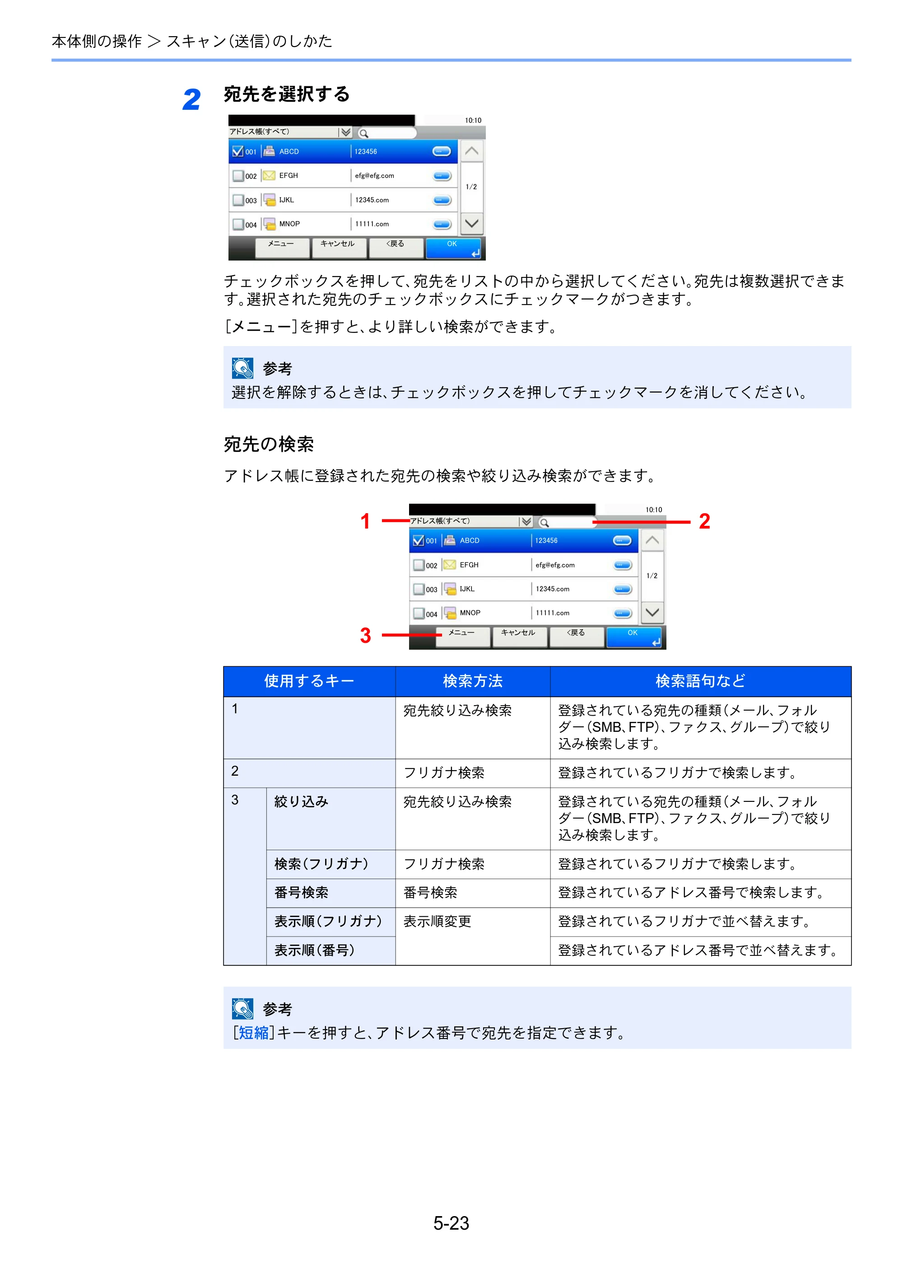Click the 検索方法 table header
This screenshot has width=903, height=1278.
point(473,681)
